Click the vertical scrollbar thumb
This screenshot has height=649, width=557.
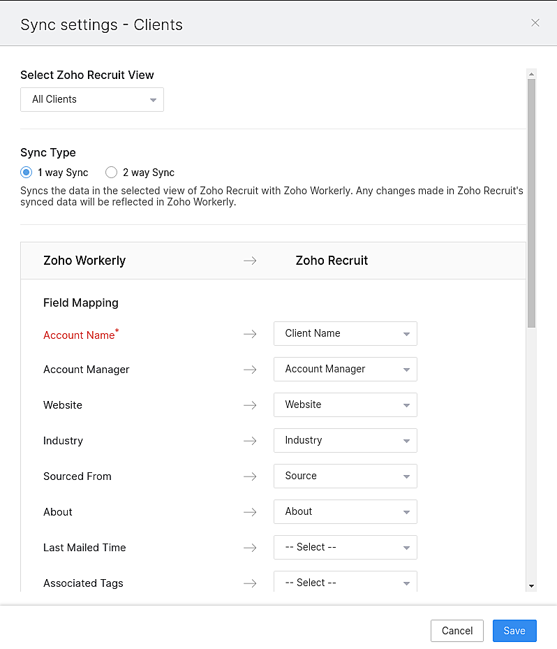coord(531,203)
